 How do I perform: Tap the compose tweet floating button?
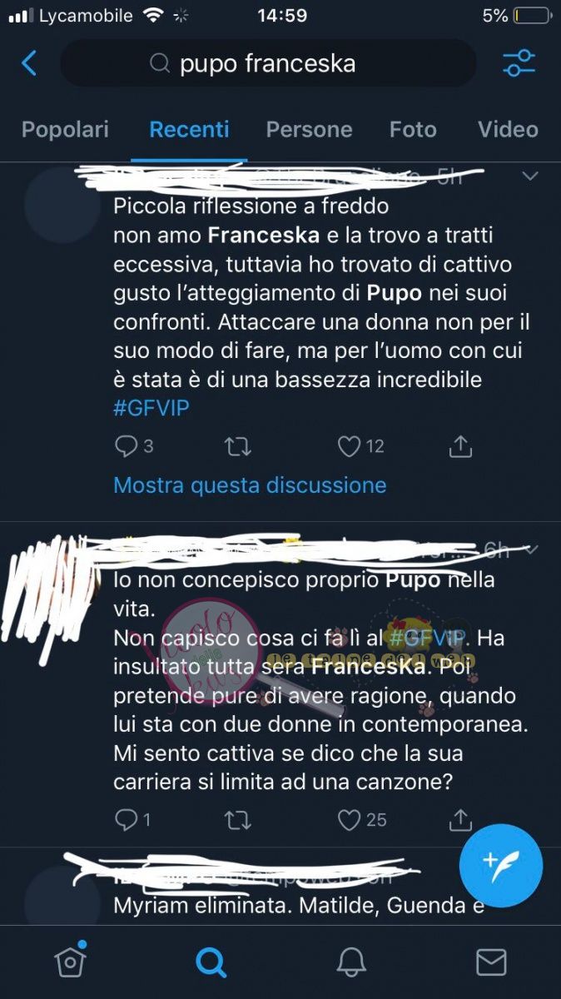click(501, 867)
